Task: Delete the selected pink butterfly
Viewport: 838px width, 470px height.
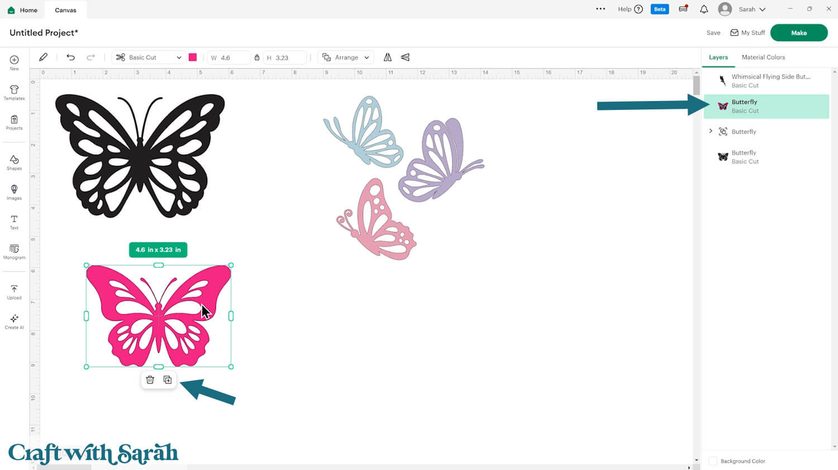Action: click(150, 380)
